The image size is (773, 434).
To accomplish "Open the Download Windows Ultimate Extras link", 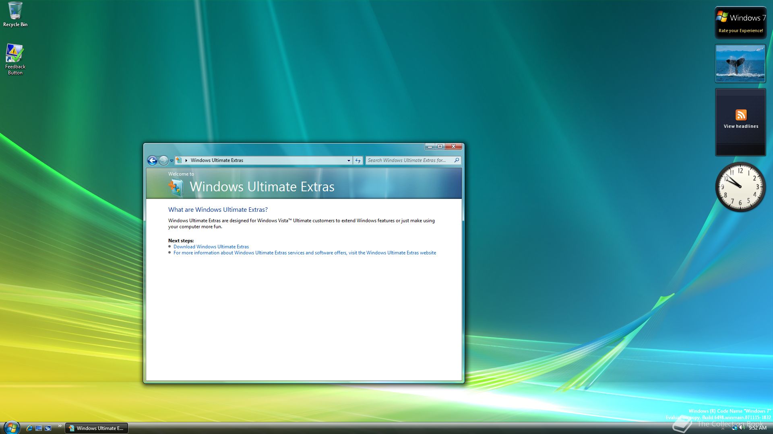I will 211,247.
